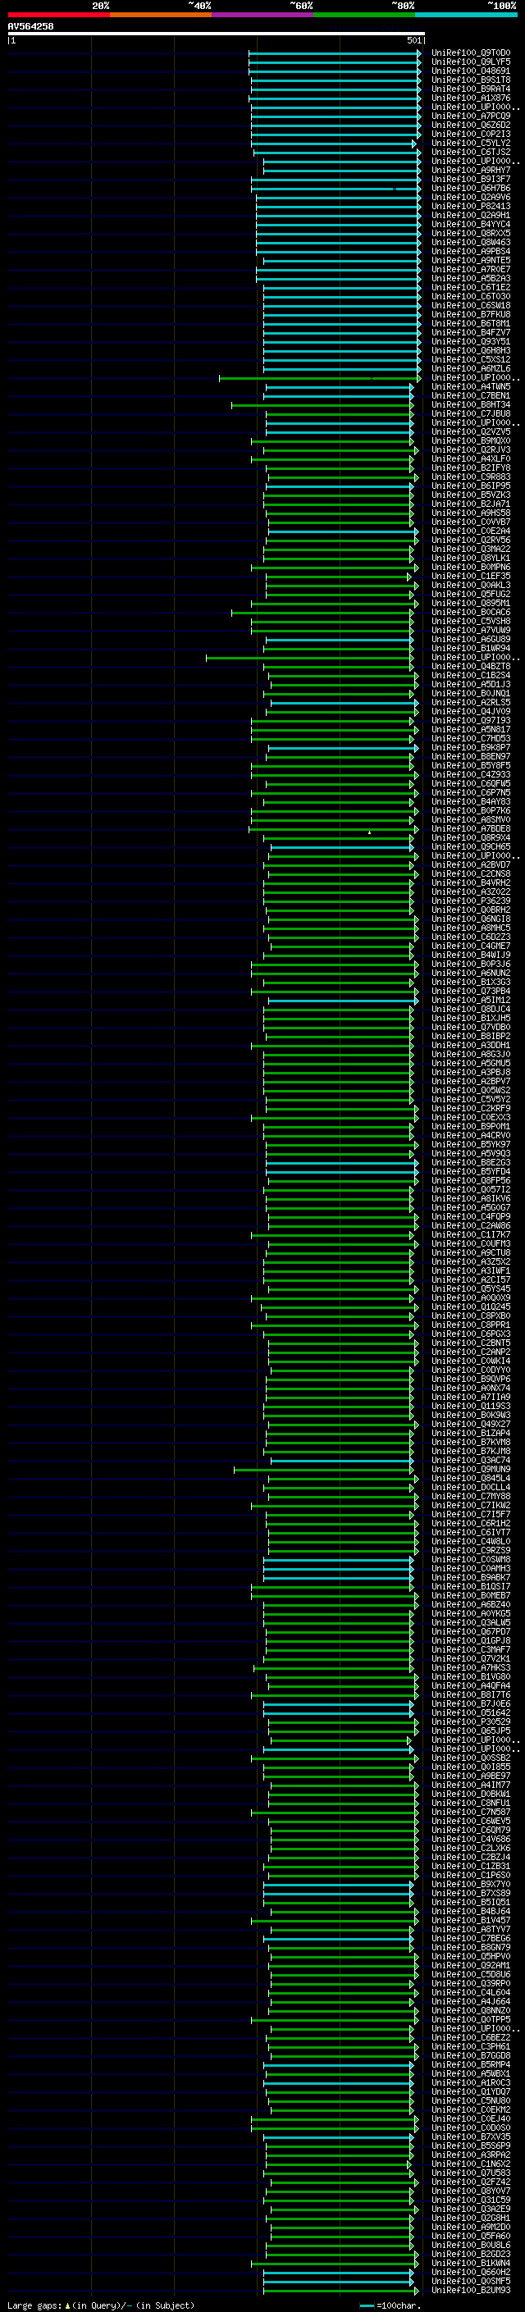This screenshot has width=525, height=2312.
Task: Select hit UniRef100_Q3MA22
Action: tap(470, 549)
